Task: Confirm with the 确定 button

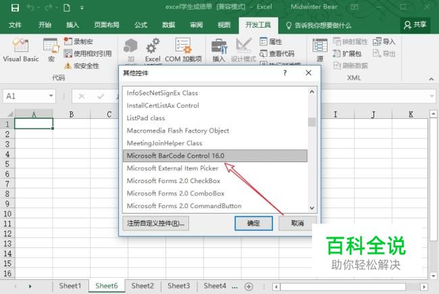Action: coord(254,223)
